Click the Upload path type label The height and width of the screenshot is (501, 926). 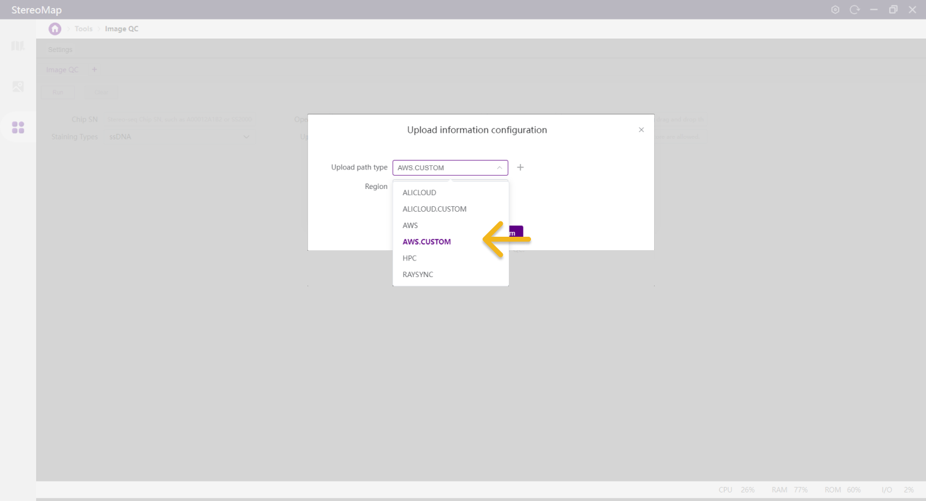tap(359, 167)
